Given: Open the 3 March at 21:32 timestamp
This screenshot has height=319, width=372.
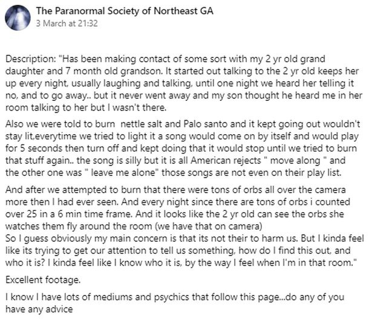Looking at the screenshot, I should pyautogui.click(x=67, y=24).
